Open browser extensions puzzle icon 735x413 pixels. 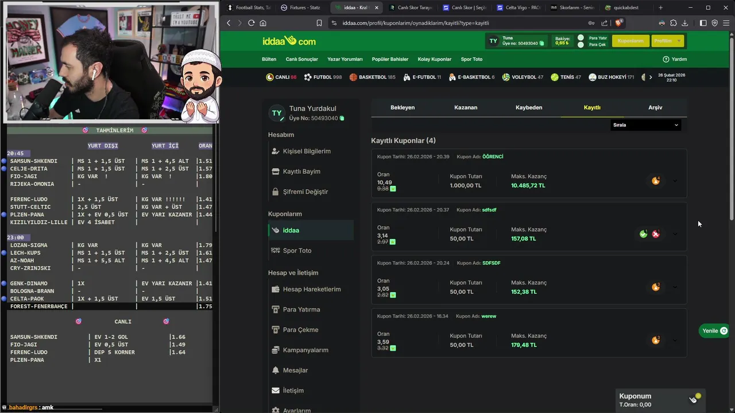pos(673,23)
